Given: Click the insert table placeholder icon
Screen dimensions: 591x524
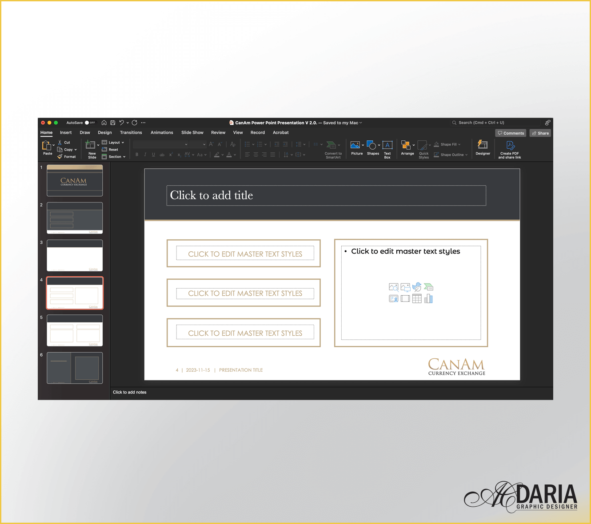Looking at the screenshot, I should click(417, 299).
